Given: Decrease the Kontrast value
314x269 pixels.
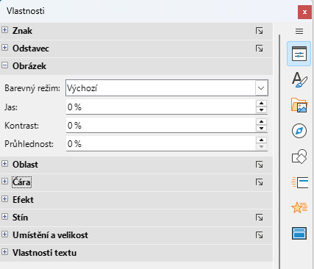Looking at the screenshot, I should point(261,129).
